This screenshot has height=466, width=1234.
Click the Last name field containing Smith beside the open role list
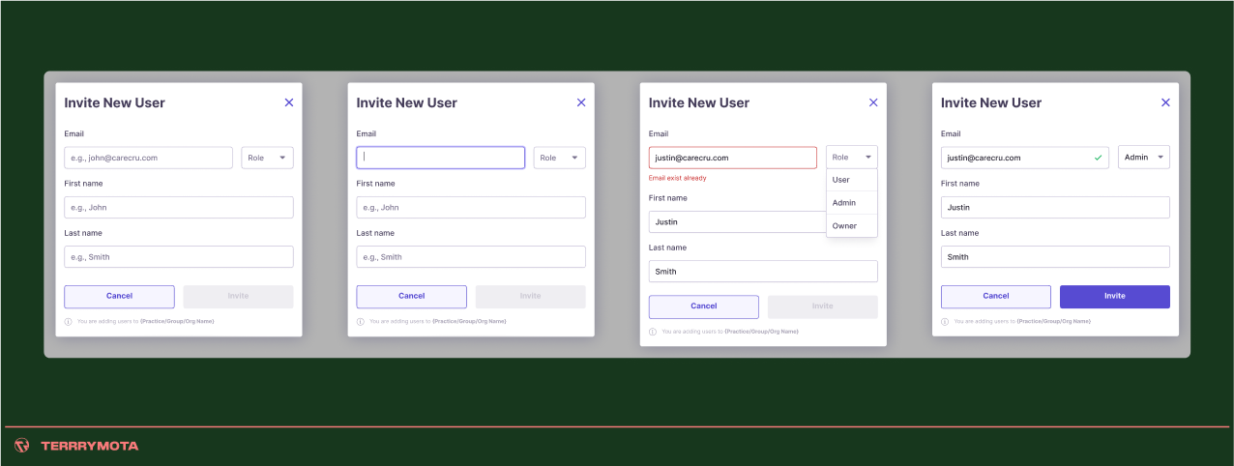(x=762, y=272)
